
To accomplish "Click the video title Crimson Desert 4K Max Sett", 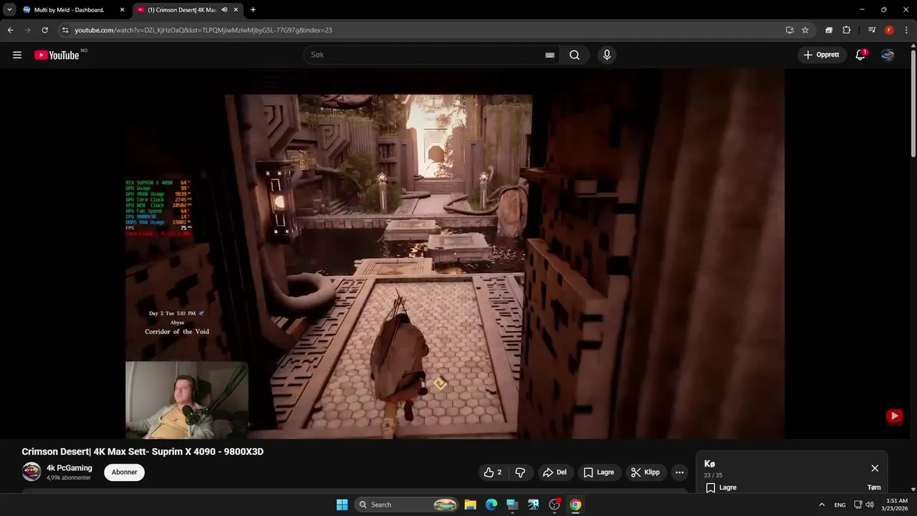I will coord(143,451).
